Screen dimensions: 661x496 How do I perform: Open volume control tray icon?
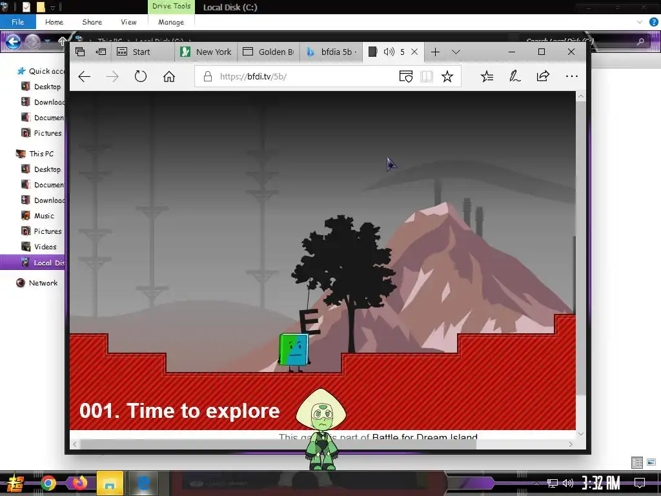pos(568,483)
